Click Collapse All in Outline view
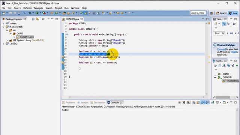The height and width of the screenshot is (135, 240). point(220,66)
